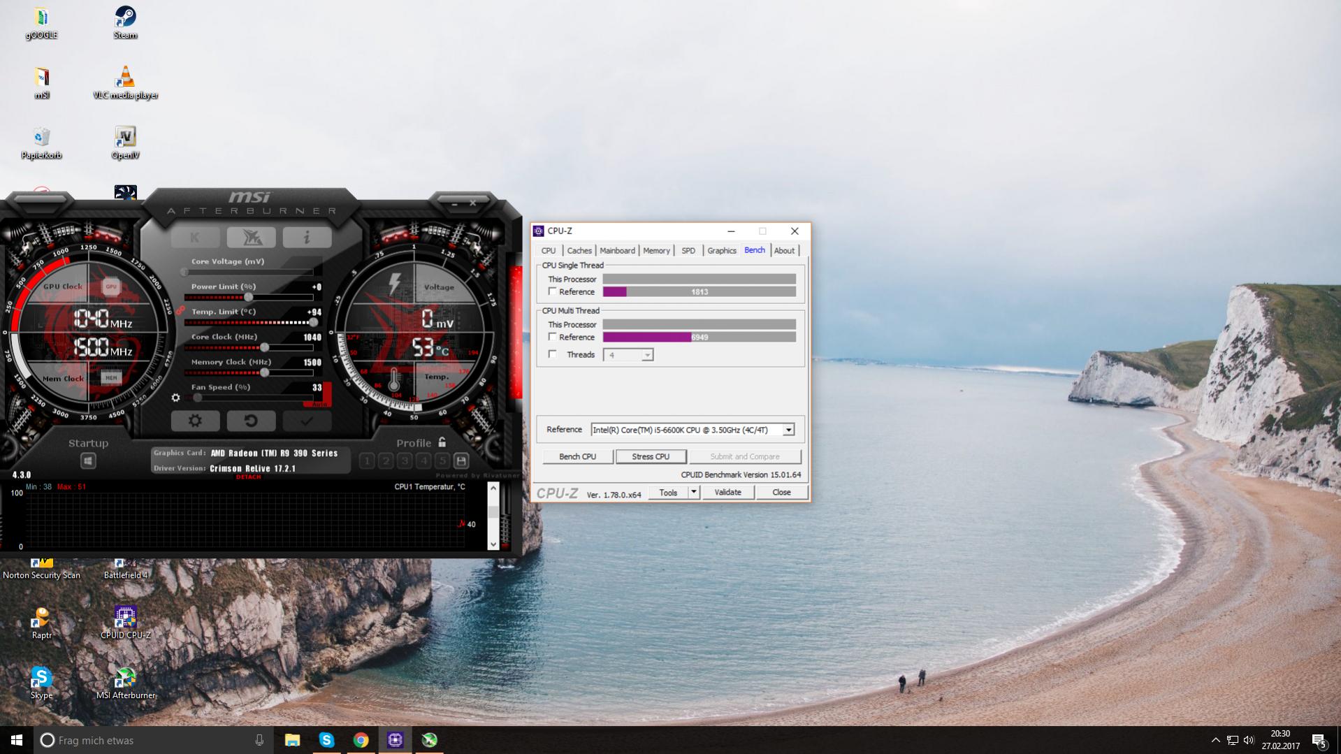Click the Validate button in CPU-Z
1341x754 pixels.
coord(727,493)
